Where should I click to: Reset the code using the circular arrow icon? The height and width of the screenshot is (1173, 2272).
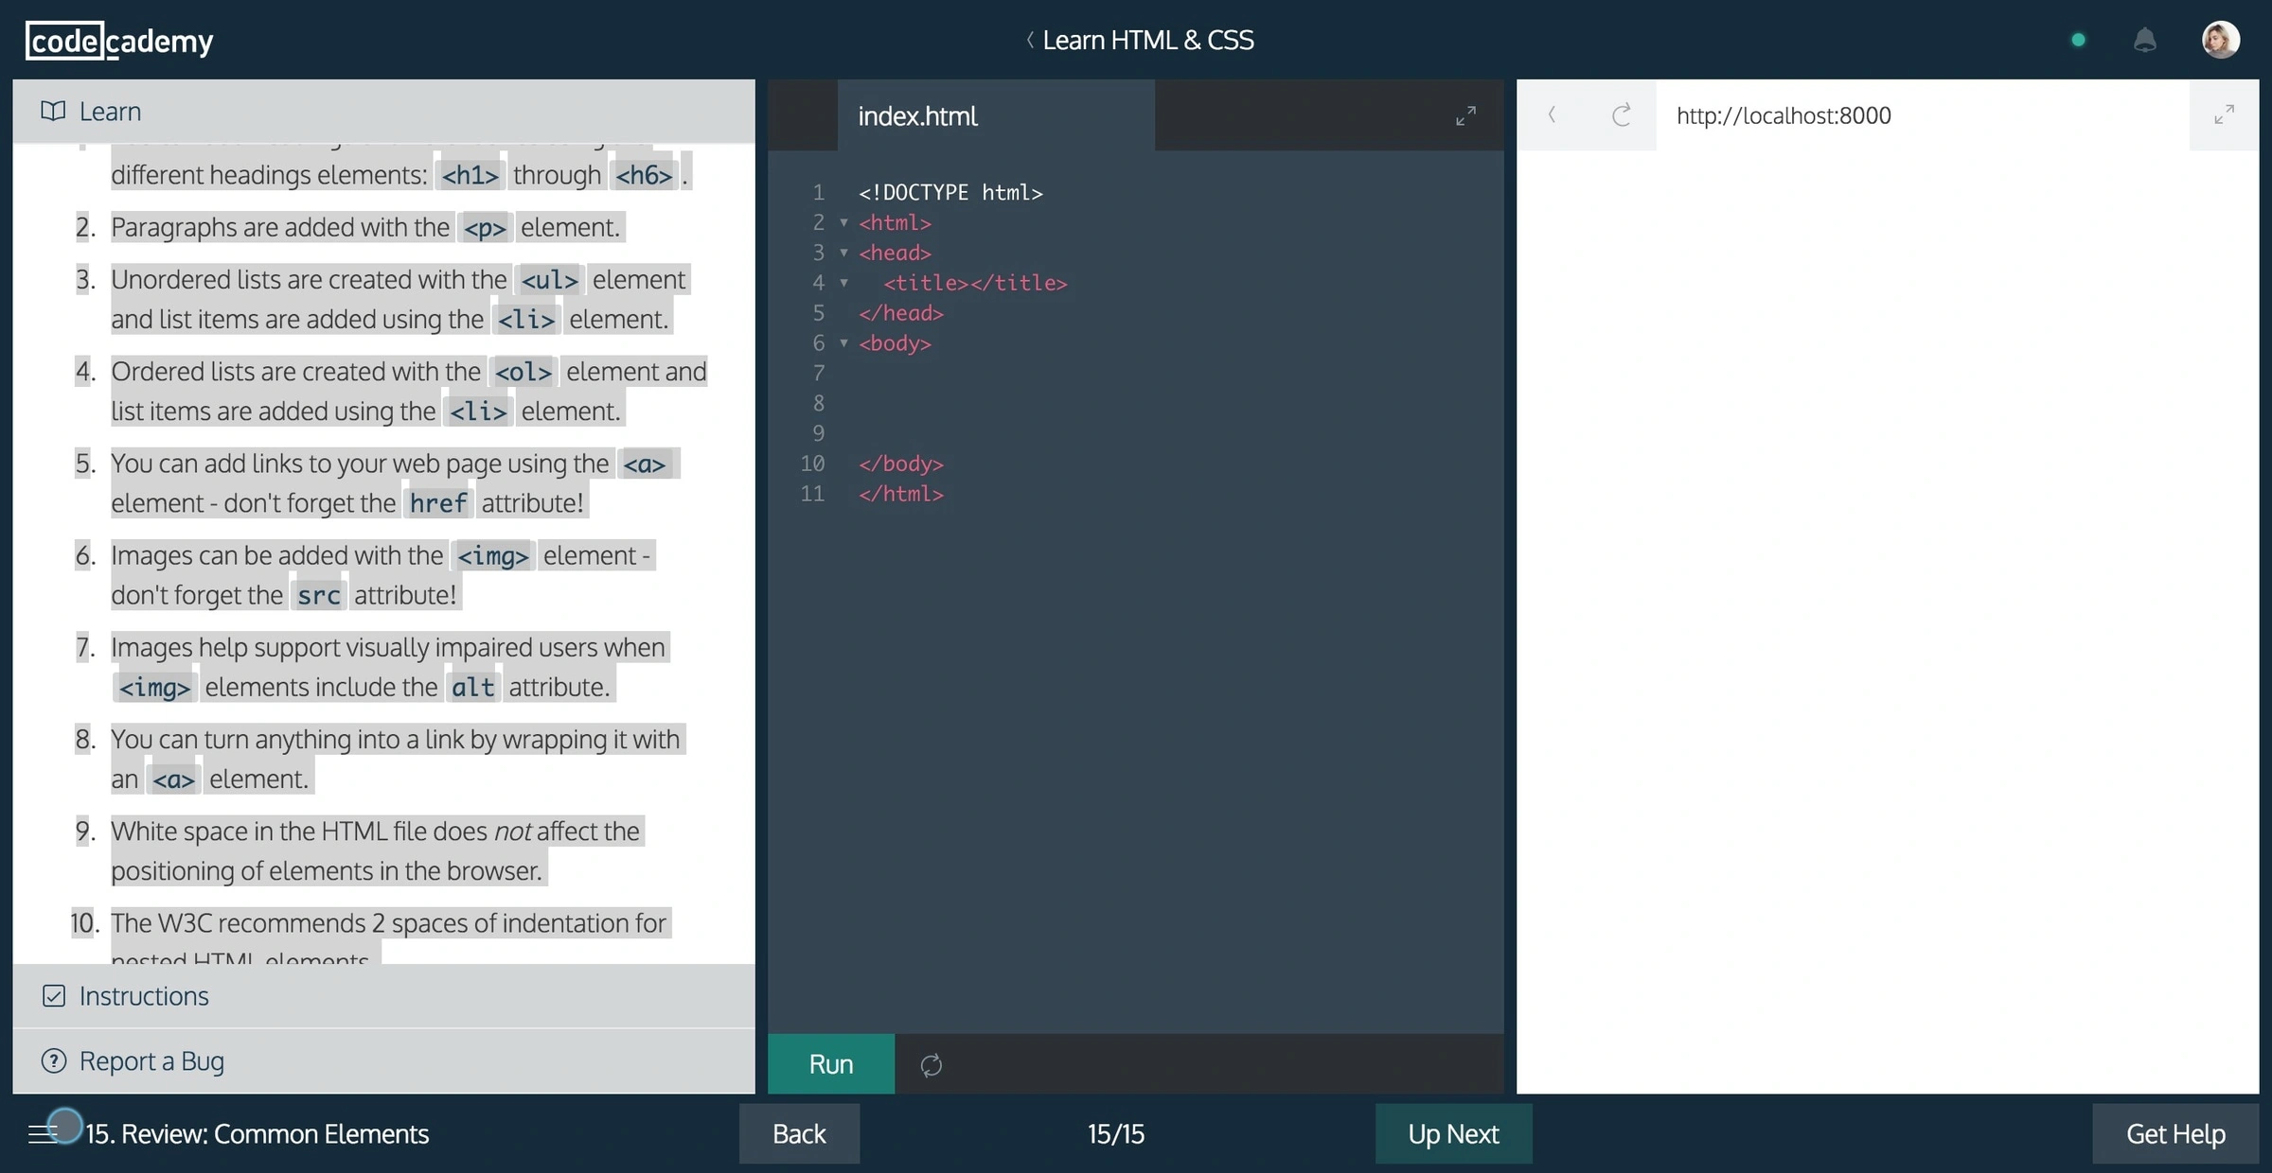930,1064
